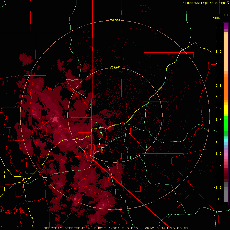Click the 06:29 timestamp in the caption
The width and height of the screenshot is (230, 230).
click(x=183, y=228)
